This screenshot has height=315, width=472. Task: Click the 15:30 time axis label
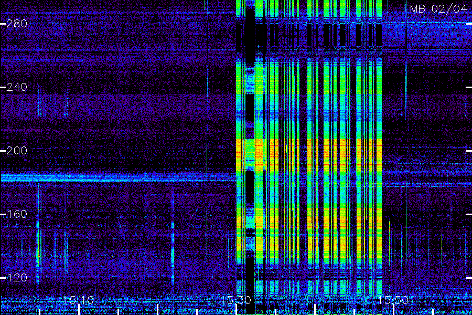pos(236,300)
